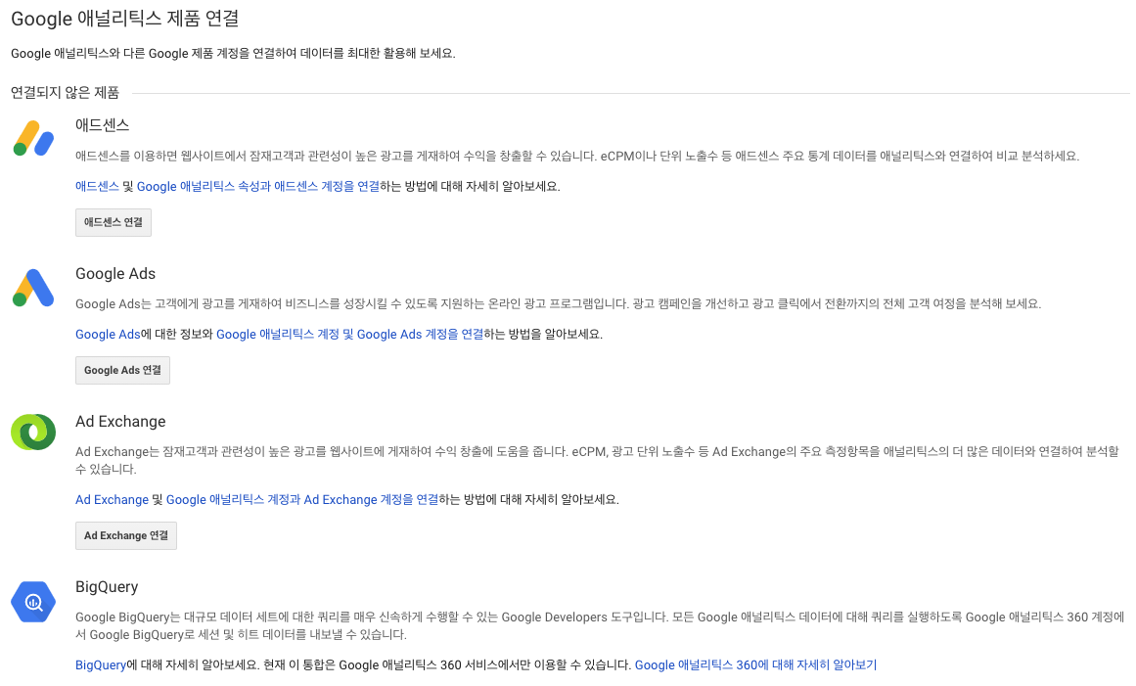Click the Ad Exchange description paragraph

click(x=597, y=460)
